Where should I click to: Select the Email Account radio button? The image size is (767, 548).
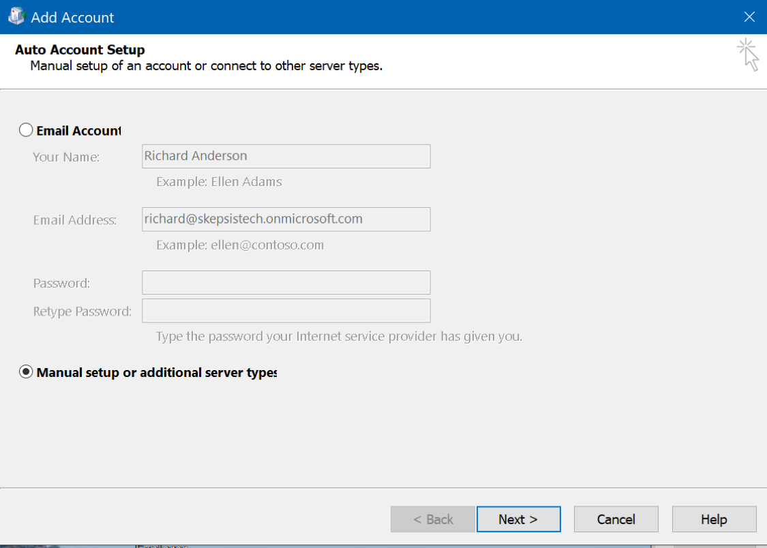(x=26, y=130)
